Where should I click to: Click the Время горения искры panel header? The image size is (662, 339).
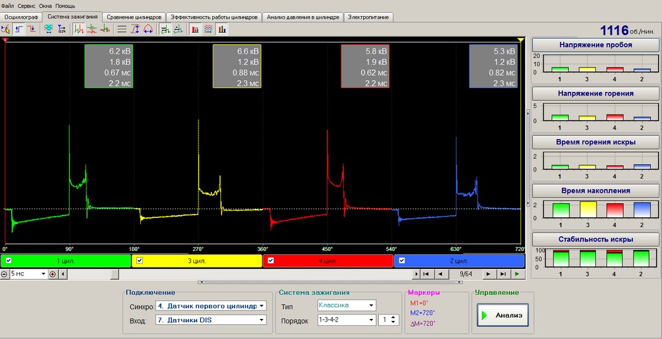(595, 142)
